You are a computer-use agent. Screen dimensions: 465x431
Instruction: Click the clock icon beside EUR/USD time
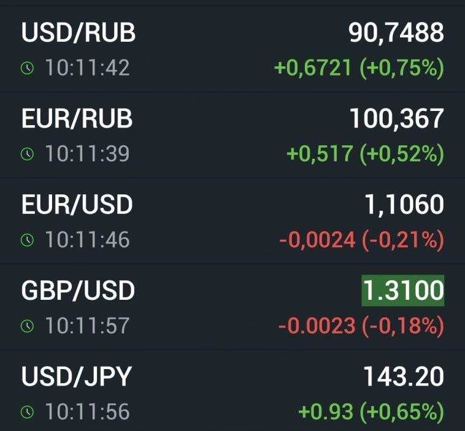pyautogui.click(x=27, y=240)
